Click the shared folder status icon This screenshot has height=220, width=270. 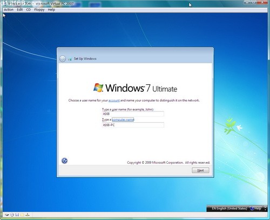click(x=22, y=215)
